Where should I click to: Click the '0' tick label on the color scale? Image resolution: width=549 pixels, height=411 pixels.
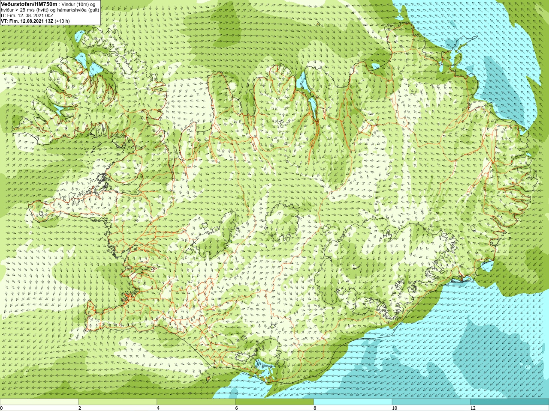2,408
